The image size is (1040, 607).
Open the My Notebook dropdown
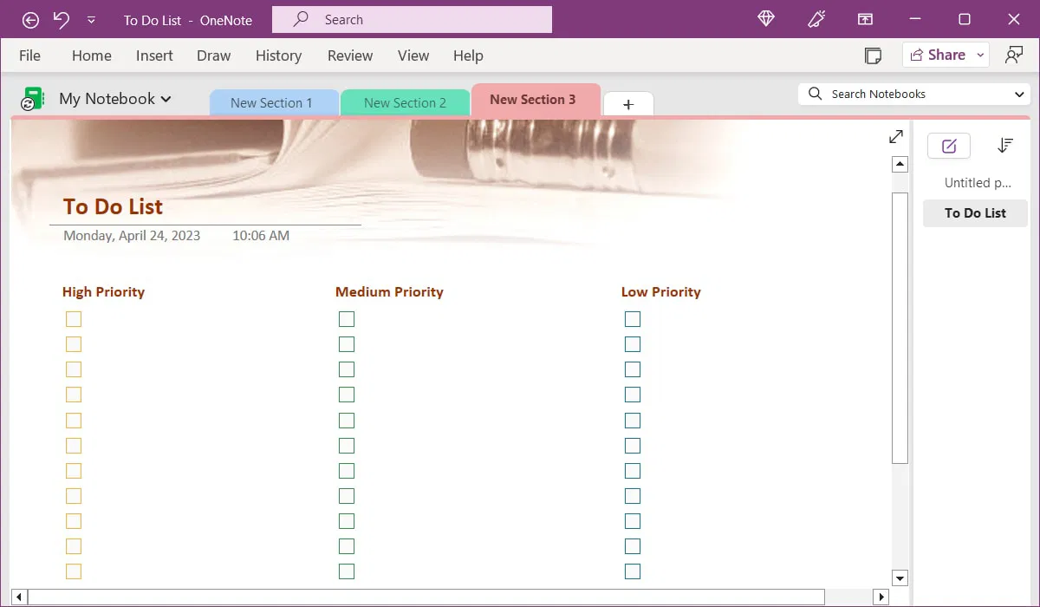click(x=166, y=99)
